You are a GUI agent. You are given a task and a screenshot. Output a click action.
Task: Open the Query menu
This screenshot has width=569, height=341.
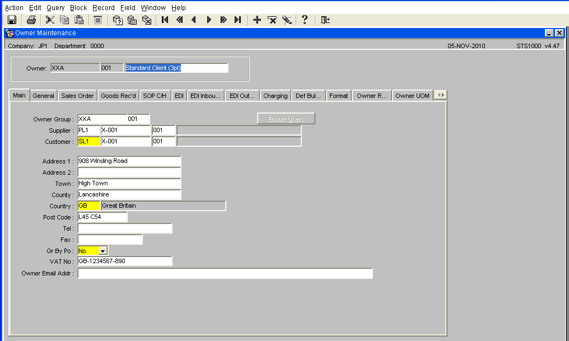55,8
